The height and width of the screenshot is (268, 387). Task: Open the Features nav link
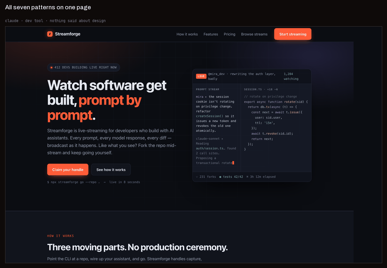211,34
